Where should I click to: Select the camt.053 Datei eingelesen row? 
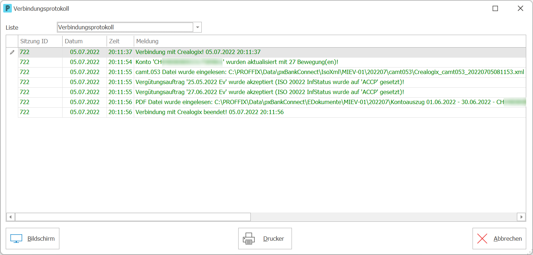pos(272,72)
